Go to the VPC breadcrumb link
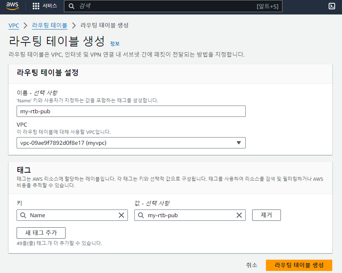 point(14,25)
